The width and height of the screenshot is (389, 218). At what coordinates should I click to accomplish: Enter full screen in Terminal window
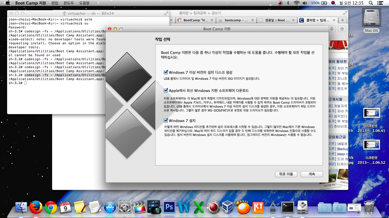click(x=166, y=13)
